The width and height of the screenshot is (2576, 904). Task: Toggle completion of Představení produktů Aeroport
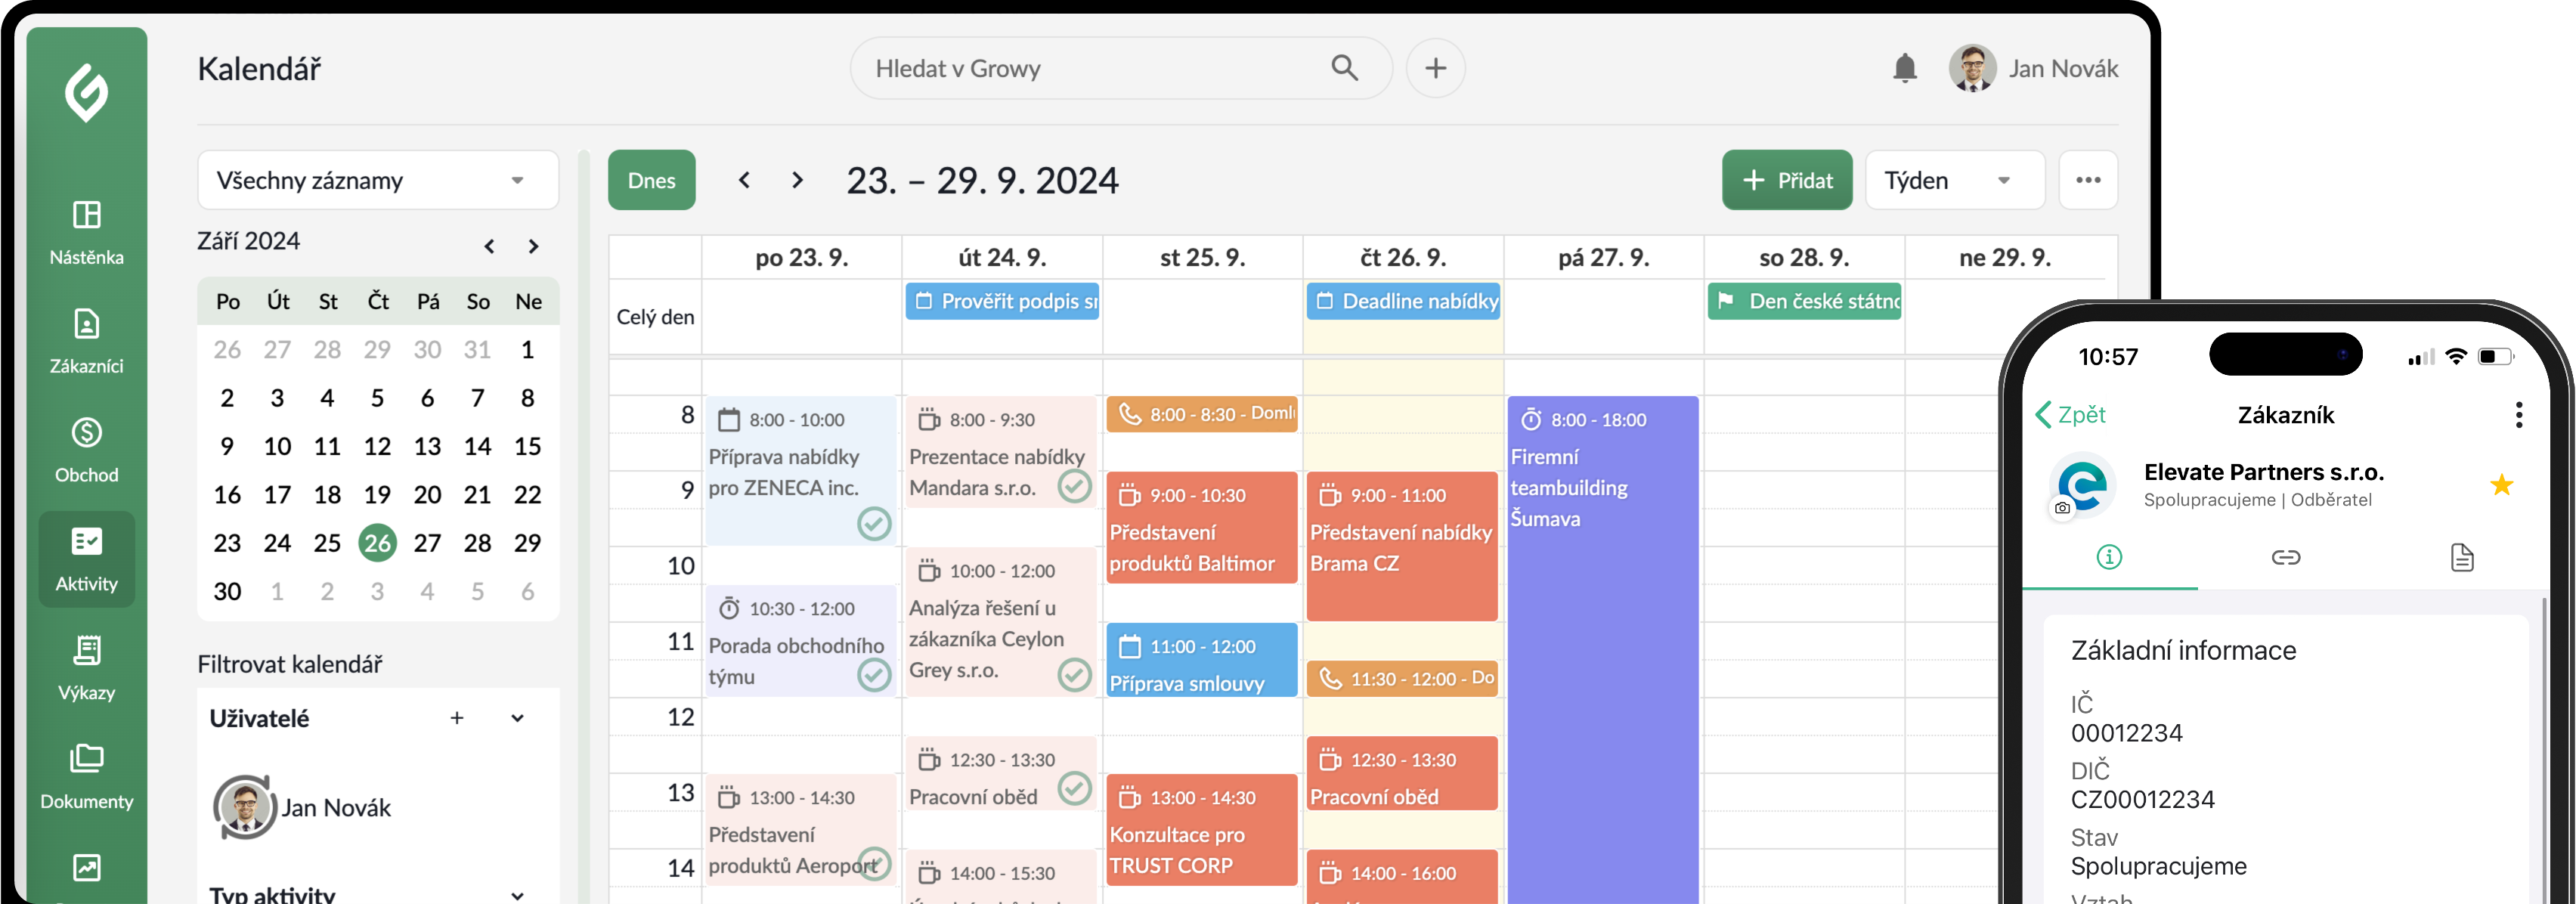(x=874, y=864)
